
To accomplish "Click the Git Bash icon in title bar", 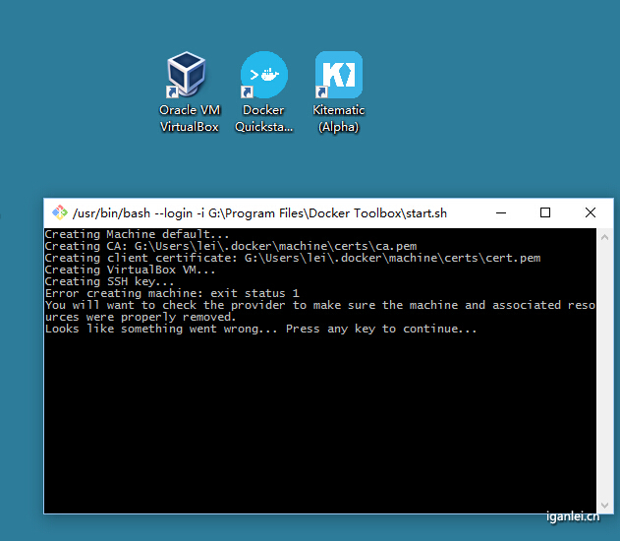I will click(x=60, y=212).
